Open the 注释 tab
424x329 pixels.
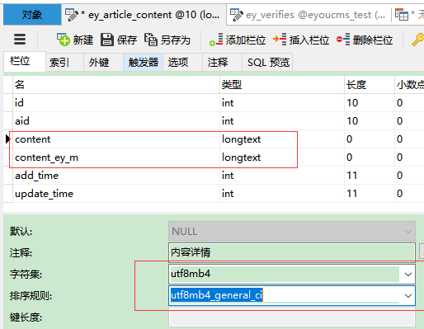[x=222, y=63]
